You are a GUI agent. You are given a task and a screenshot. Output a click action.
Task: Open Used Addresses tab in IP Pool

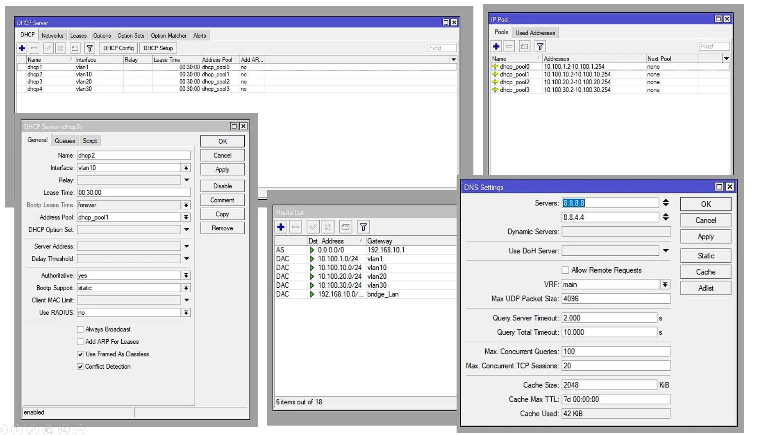coord(535,33)
